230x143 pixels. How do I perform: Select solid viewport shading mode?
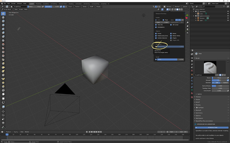177,10
